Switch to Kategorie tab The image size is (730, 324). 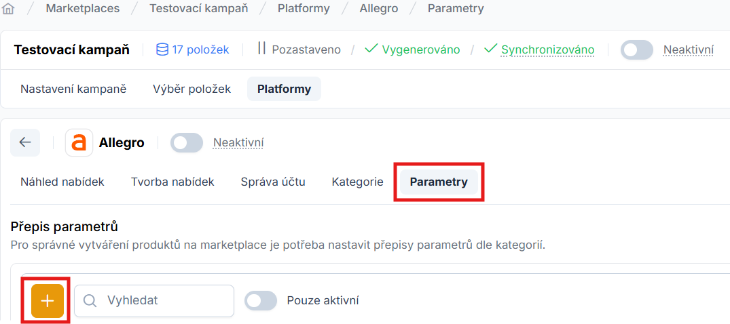pos(357,182)
